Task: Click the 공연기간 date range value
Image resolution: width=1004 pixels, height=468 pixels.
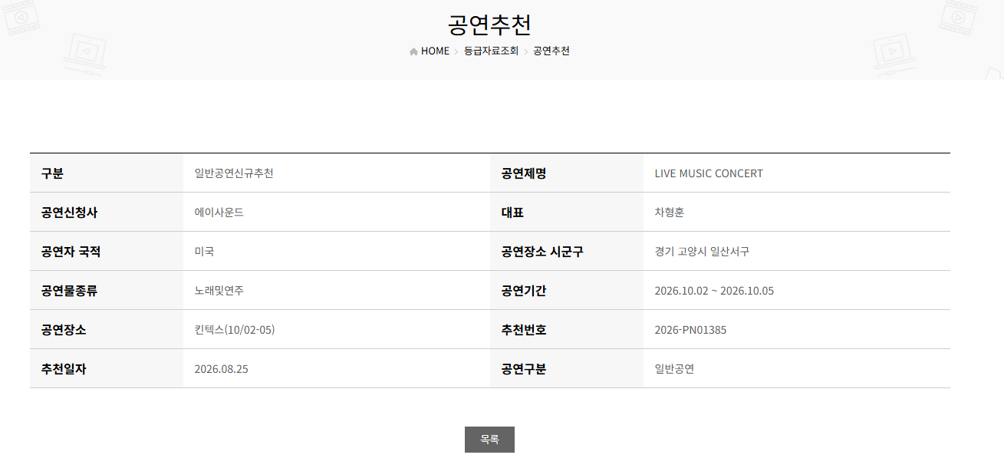Action: coord(714,291)
